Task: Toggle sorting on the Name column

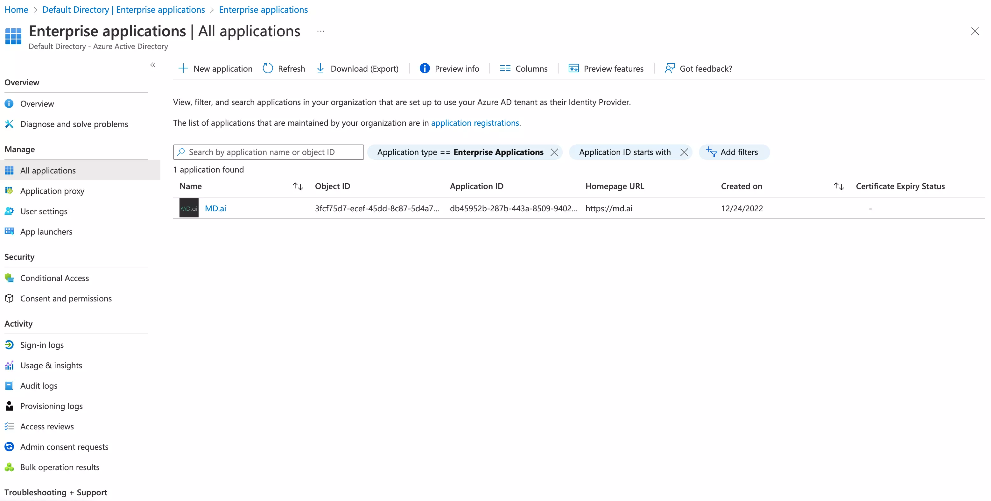Action: (298, 186)
